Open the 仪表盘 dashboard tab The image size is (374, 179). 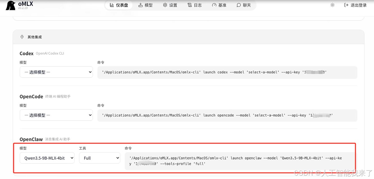pos(119,5)
